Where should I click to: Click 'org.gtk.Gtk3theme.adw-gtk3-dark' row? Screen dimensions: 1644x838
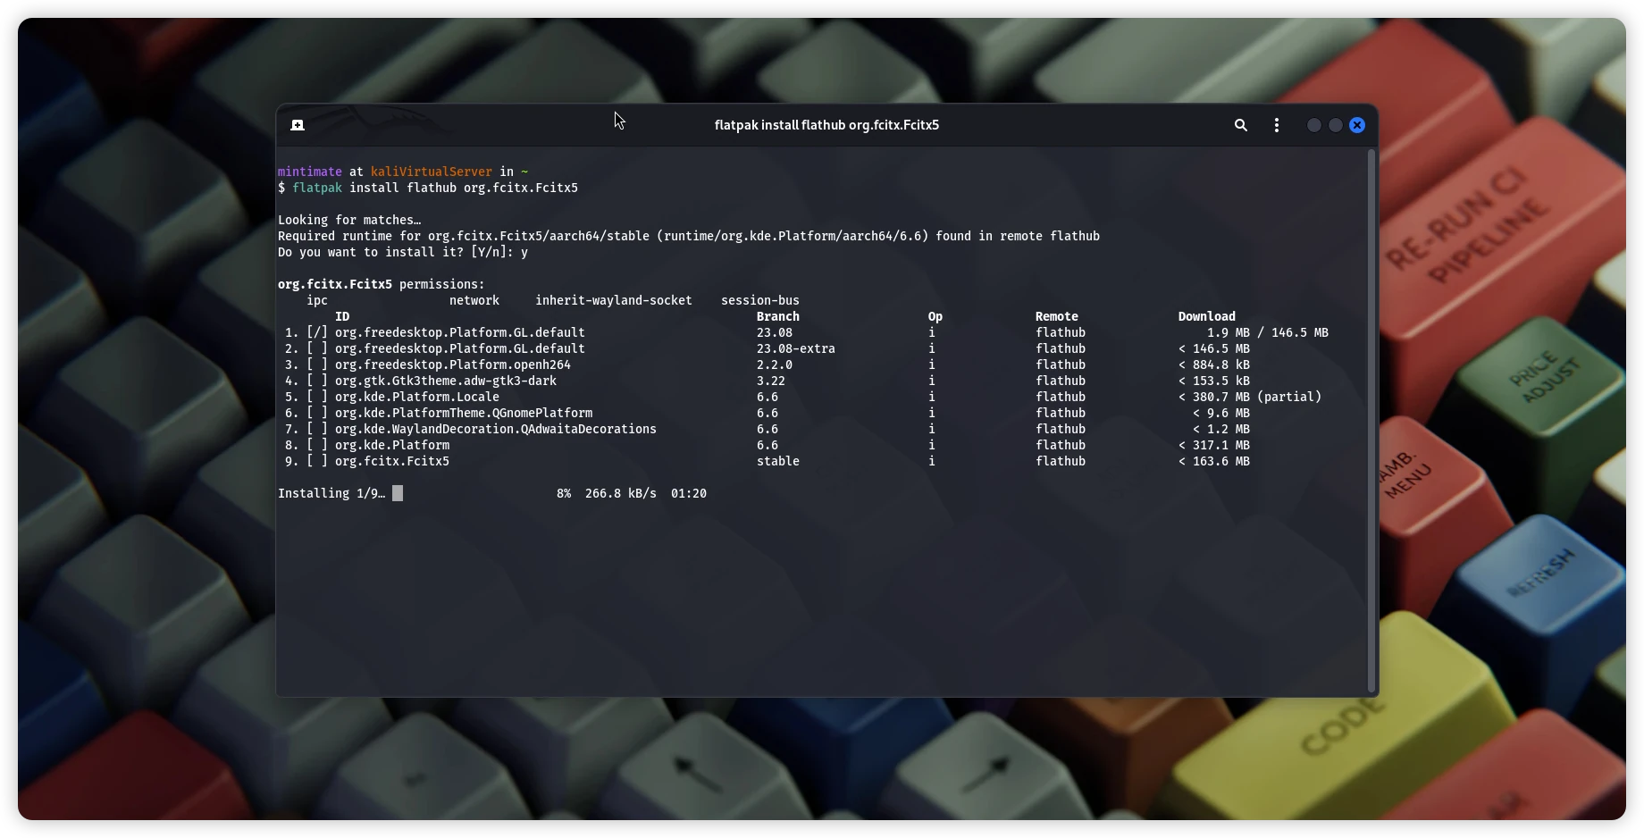[x=446, y=381]
